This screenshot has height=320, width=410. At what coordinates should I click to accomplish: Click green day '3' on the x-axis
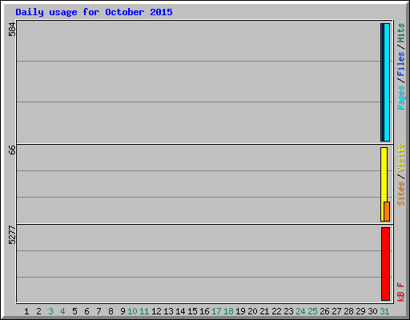50,311
